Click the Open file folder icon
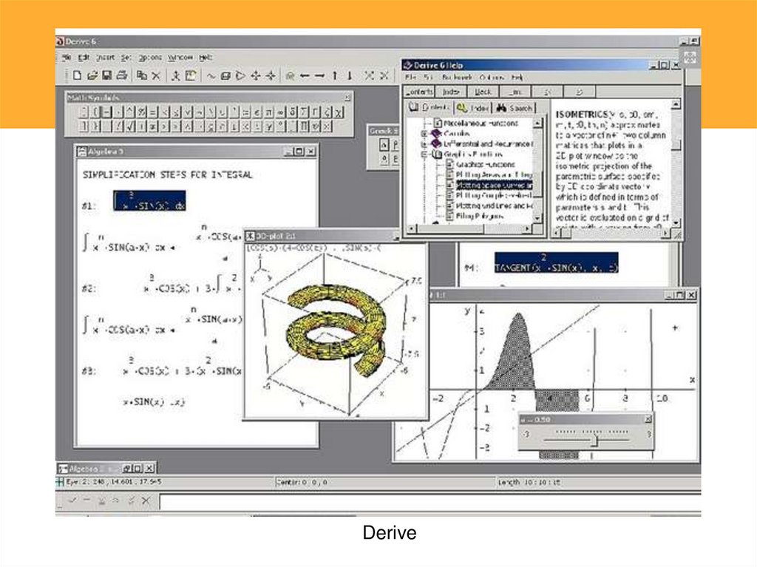Viewport: 757px width, 567px height. [92, 75]
